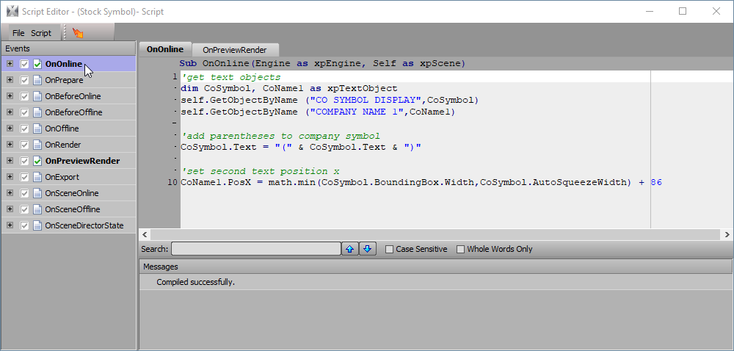Click the horizontal scrollbar right arrow

click(x=727, y=234)
